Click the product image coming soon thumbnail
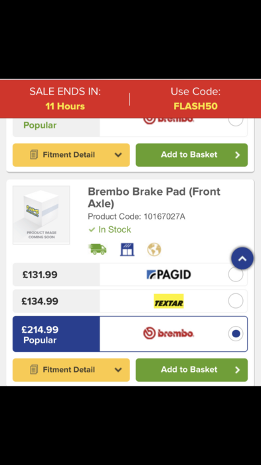This screenshot has height=465, width=261. point(41,215)
